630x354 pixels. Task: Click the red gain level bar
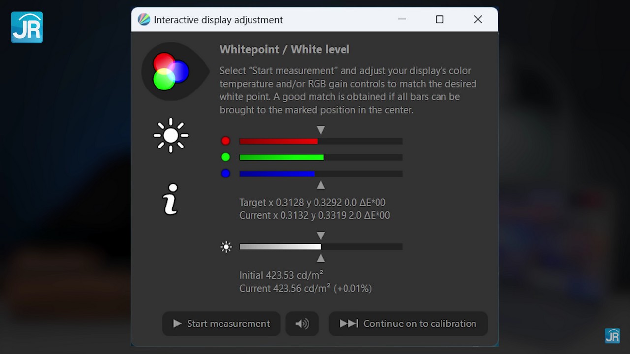click(x=320, y=141)
